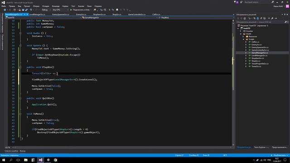Switch to CellScr.cs editor tab
The height and width of the screenshot is (163, 290).
click(156, 14)
